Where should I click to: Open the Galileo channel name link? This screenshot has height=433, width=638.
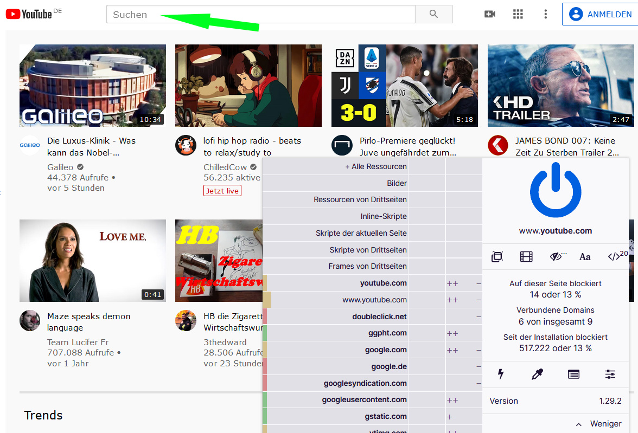(x=60, y=167)
